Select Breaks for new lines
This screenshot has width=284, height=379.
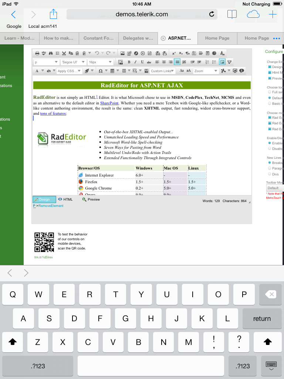(270, 163)
